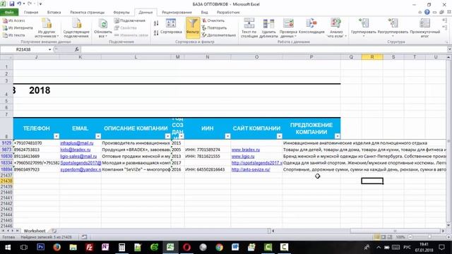Switch to Рецензирование ribbon tab
452x254 pixels.
(x=177, y=13)
